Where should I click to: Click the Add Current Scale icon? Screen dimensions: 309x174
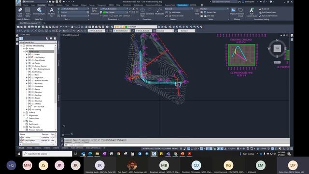tap(252, 12)
